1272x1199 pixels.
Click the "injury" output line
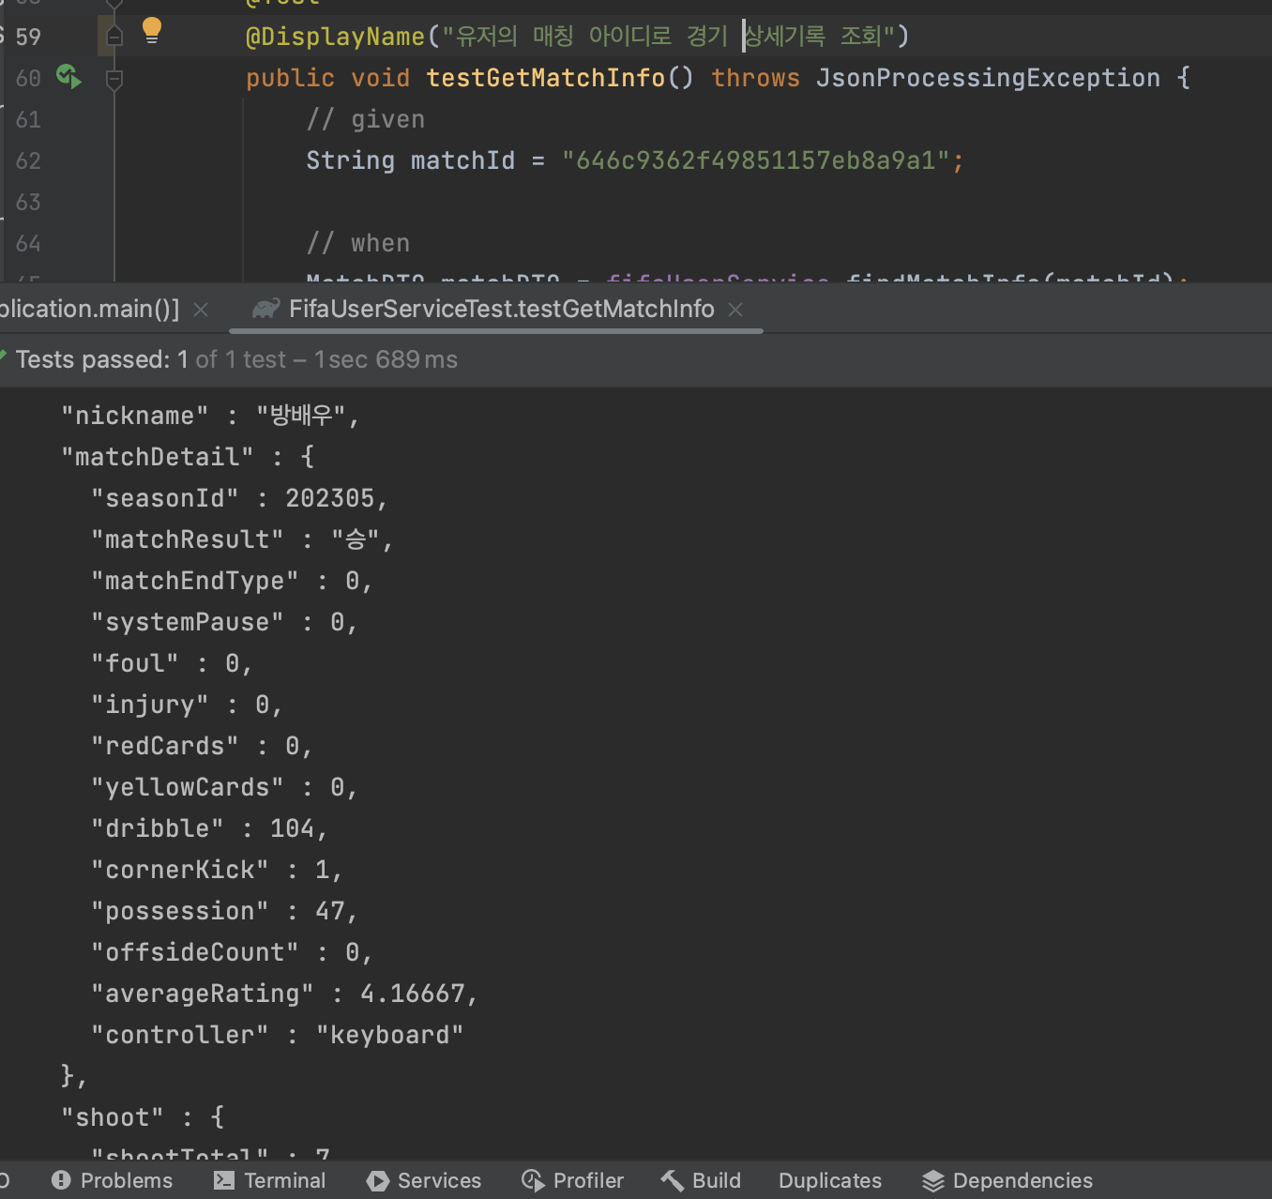click(187, 705)
